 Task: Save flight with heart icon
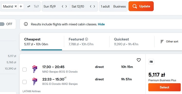coord(139,60)
